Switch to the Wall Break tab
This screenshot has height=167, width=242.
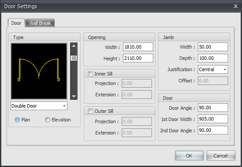40,23
